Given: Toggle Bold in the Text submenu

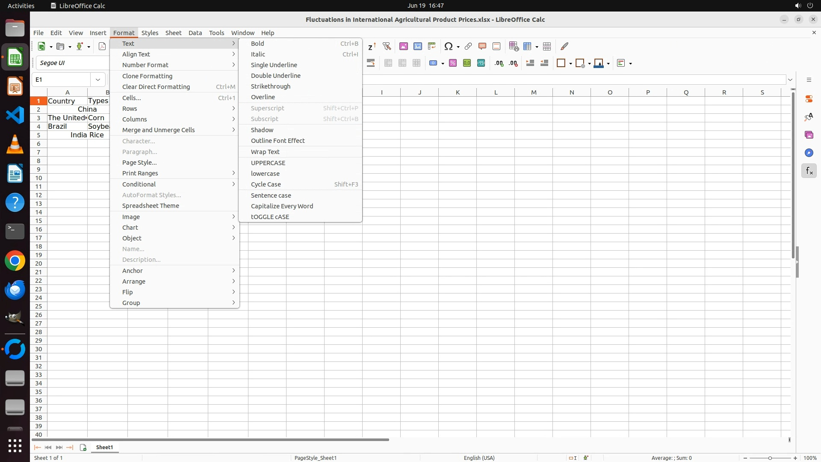Looking at the screenshot, I should [x=257, y=44].
